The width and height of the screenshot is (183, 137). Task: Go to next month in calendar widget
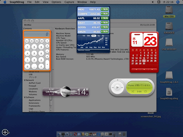pyautogui.click(x=152, y=69)
